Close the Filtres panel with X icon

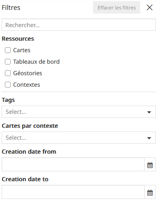click(x=150, y=7)
